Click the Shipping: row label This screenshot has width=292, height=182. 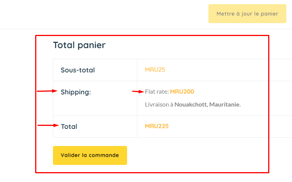(x=76, y=92)
